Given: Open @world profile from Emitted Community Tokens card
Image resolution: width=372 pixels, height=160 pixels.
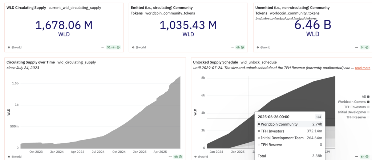Looking at the screenshot, I should (x=139, y=47).
